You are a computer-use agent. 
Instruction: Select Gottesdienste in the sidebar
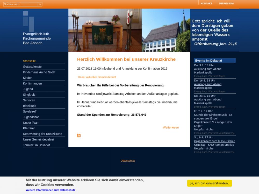(32, 67)
